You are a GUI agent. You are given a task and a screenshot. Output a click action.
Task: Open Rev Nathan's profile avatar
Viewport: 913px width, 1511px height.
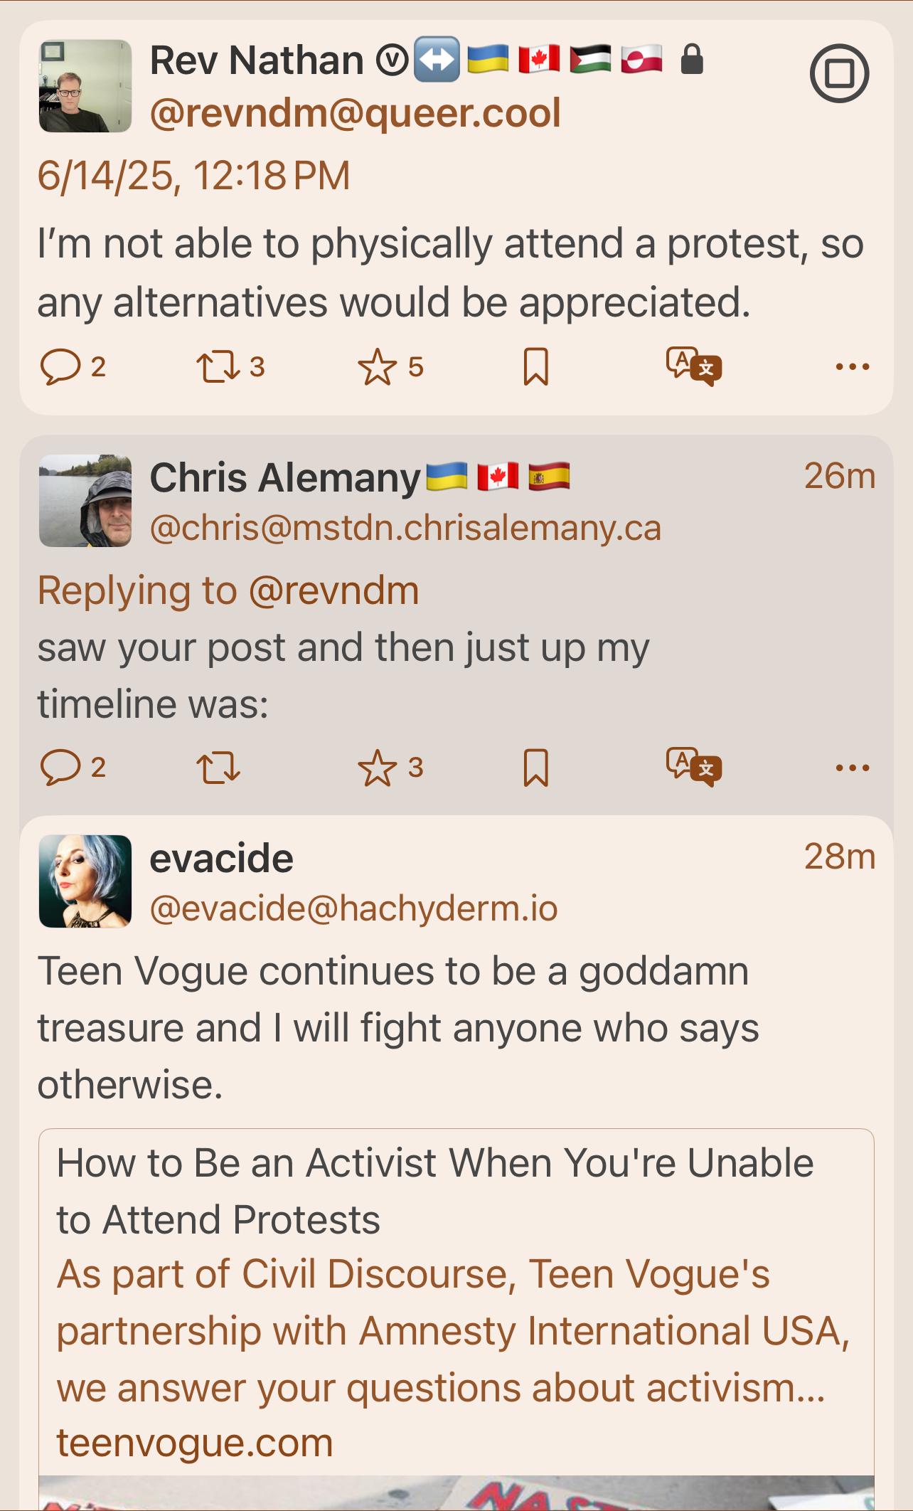pos(85,86)
